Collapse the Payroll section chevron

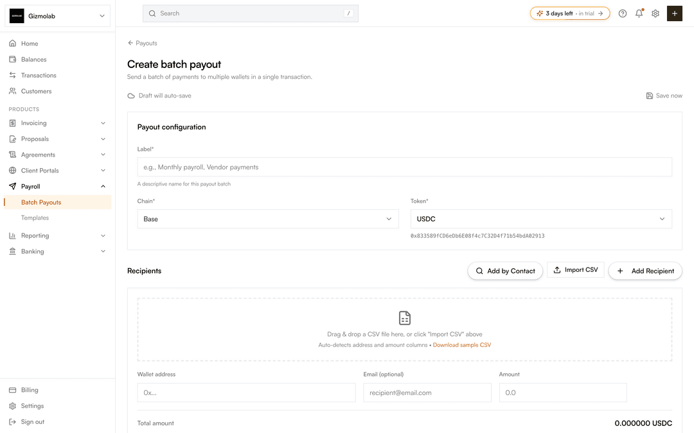103,187
